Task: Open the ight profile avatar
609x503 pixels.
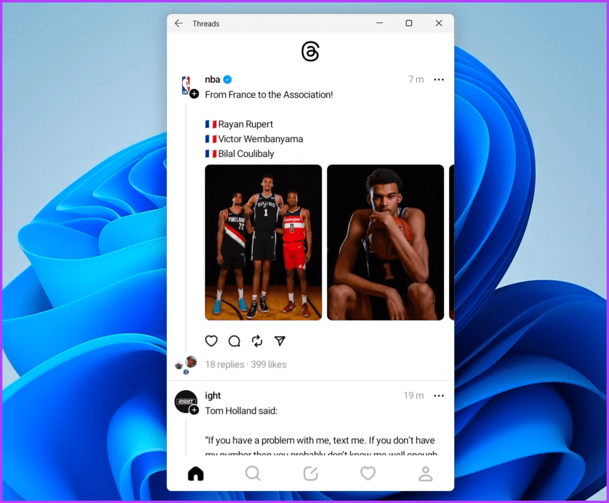Action: click(x=186, y=401)
